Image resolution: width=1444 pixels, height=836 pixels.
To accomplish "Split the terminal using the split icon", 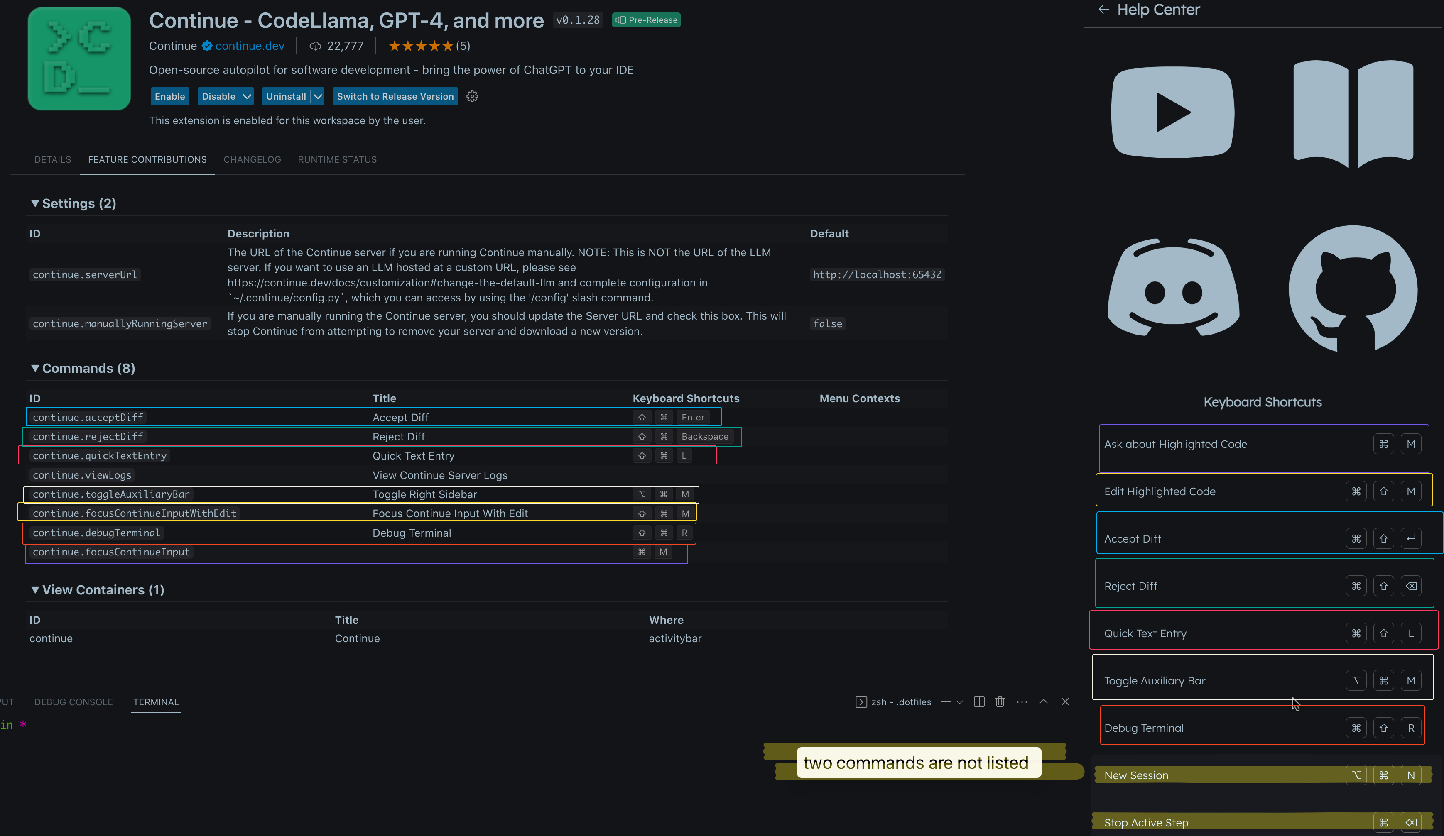I will [979, 702].
